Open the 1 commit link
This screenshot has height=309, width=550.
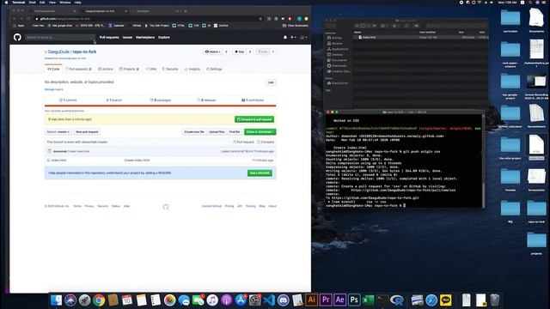[68, 100]
